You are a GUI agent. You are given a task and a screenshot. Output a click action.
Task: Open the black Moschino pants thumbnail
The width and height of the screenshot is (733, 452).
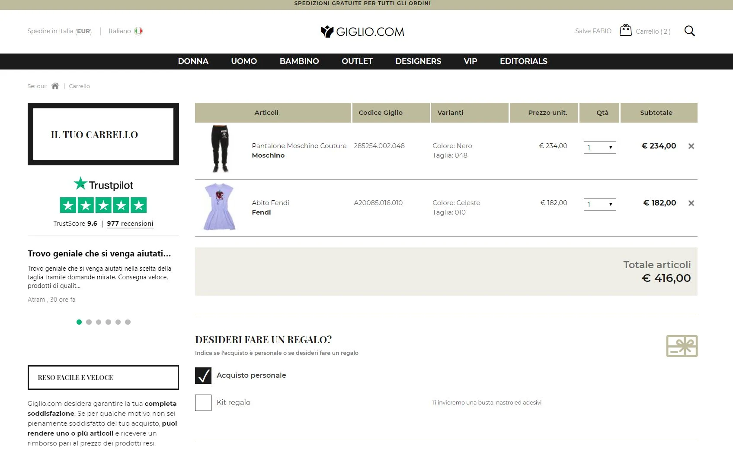[x=220, y=149]
